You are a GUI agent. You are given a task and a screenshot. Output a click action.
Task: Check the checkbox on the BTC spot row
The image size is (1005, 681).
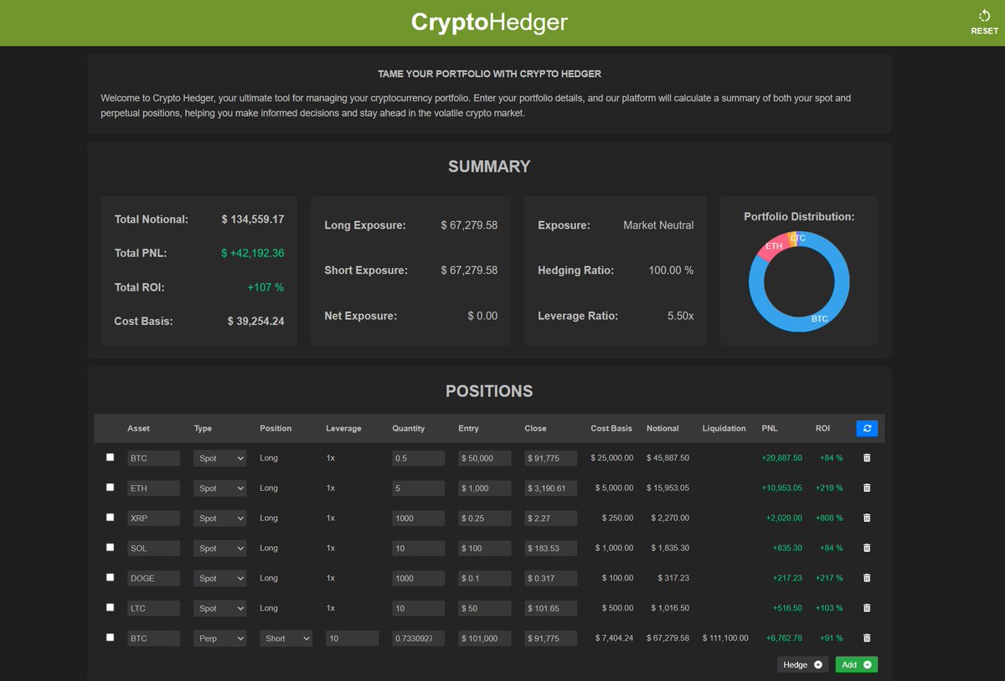pos(110,457)
